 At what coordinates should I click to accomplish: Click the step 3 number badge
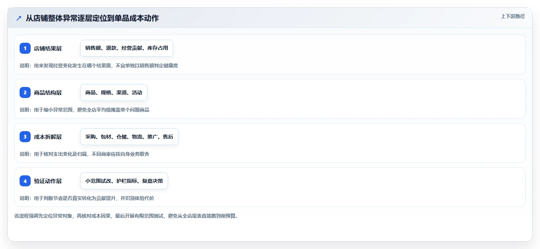(x=25, y=137)
